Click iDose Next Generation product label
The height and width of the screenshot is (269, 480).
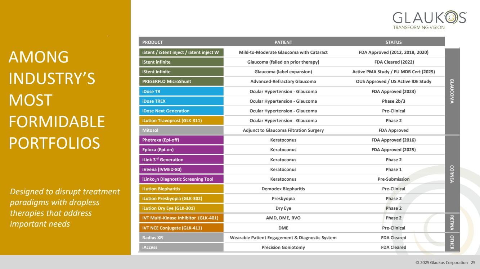click(x=181, y=111)
